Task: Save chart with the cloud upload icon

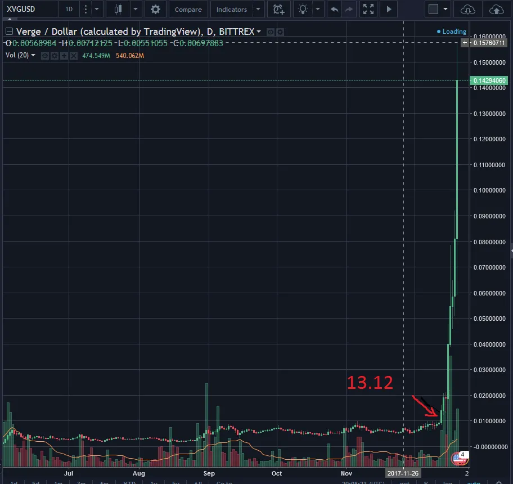Action: (496, 10)
